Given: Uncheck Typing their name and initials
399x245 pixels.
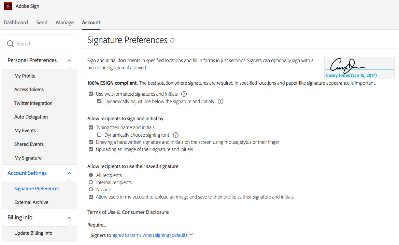Looking at the screenshot, I should pyautogui.click(x=91, y=127).
